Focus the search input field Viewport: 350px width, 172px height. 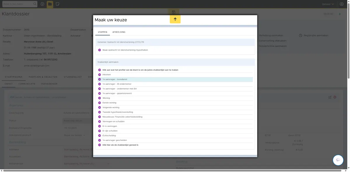tap(17, 4)
